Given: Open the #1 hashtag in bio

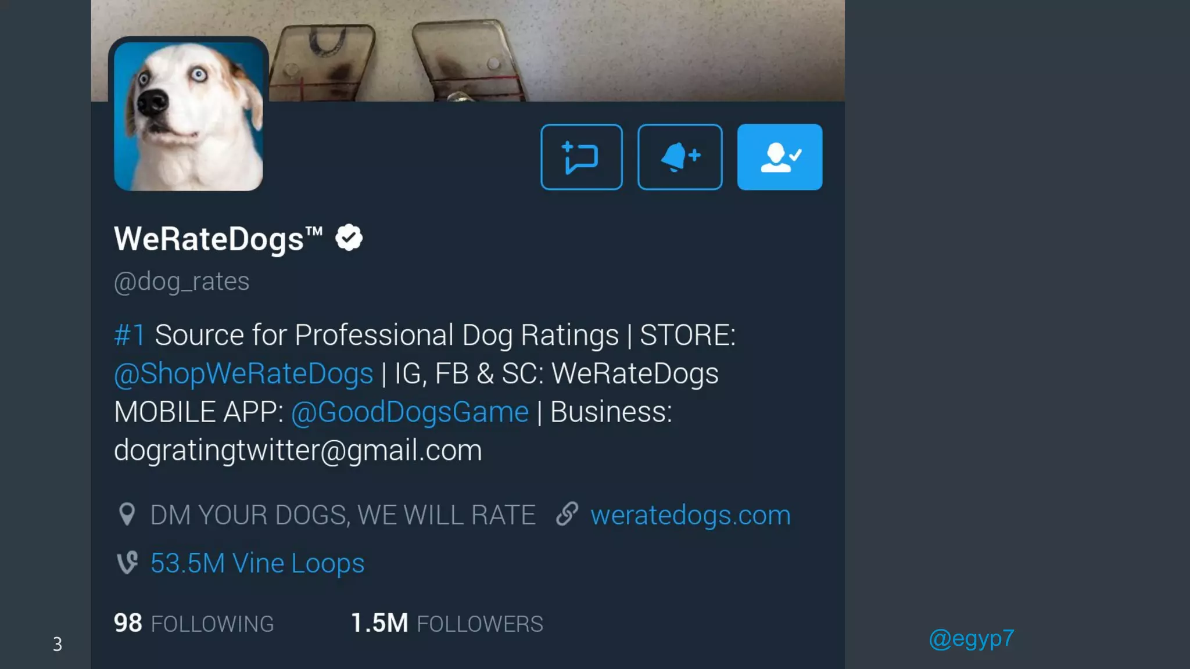Looking at the screenshot, I should tap(130, 335).
